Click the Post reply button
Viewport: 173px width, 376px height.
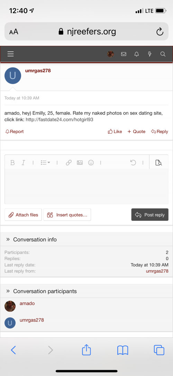[150, 215]
